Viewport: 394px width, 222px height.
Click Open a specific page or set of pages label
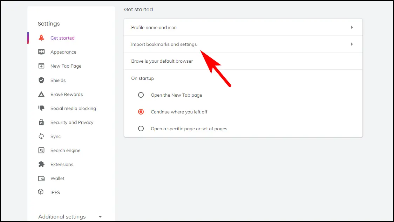click(189, 129)
